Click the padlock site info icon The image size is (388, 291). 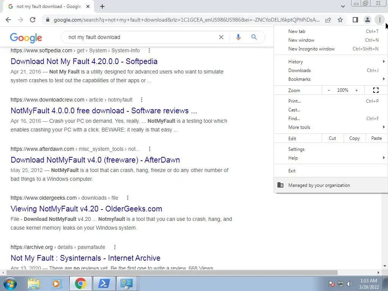pos(48,20)
